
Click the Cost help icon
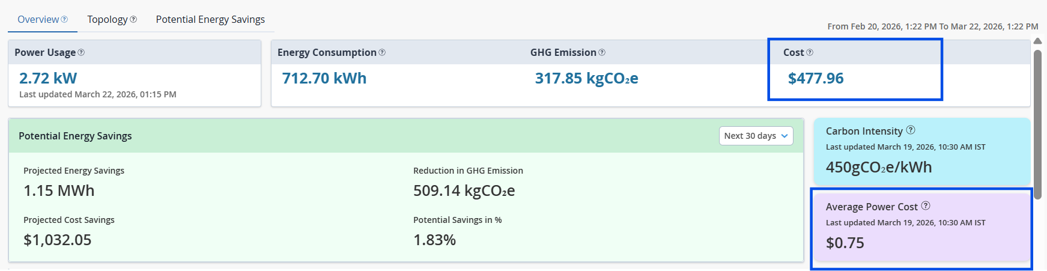pyautogui.click(x=810, y=52)
